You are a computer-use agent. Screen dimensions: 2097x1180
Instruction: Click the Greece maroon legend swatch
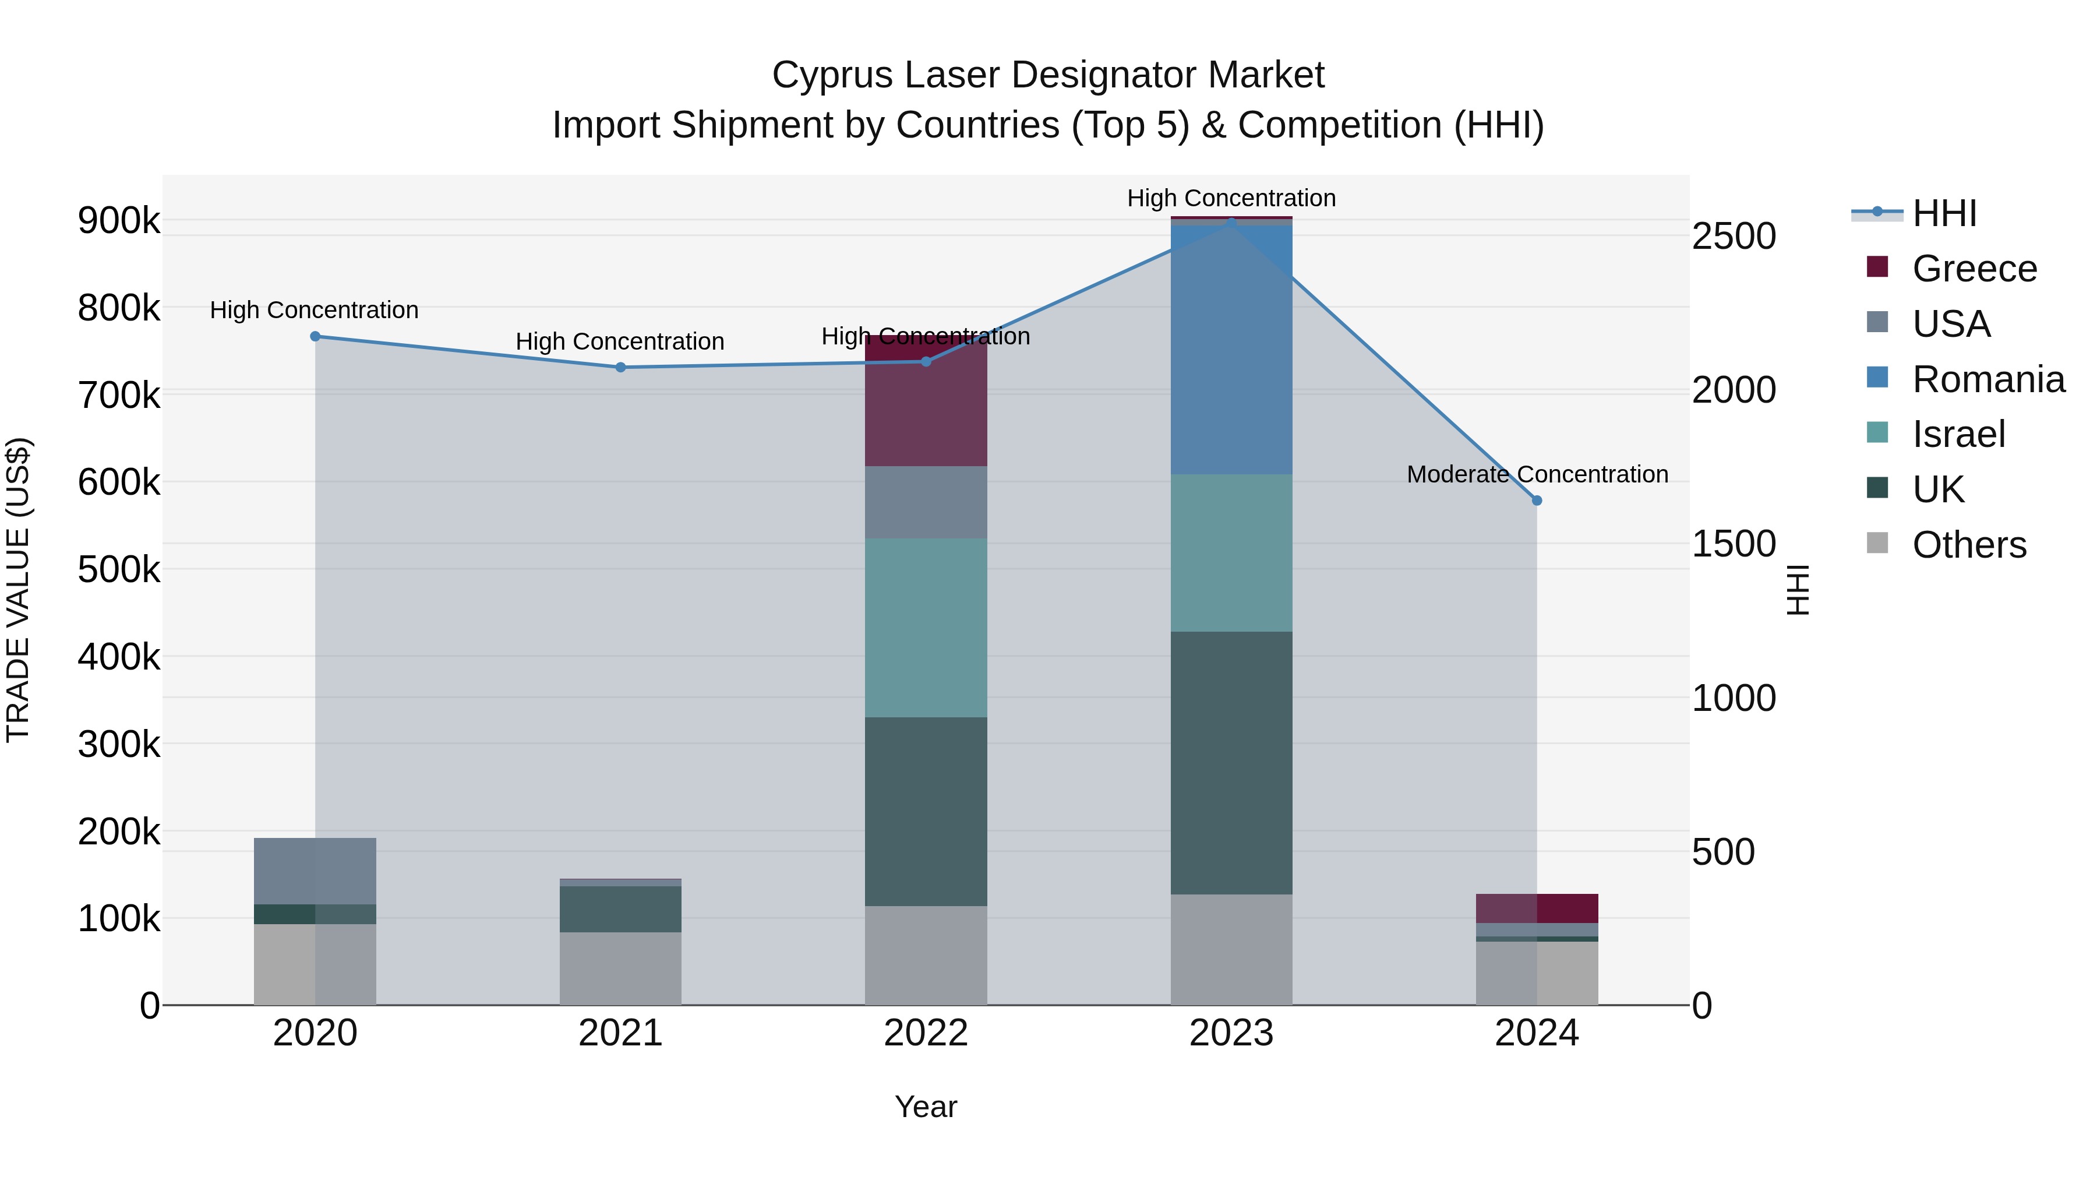tap(1877, 266)
